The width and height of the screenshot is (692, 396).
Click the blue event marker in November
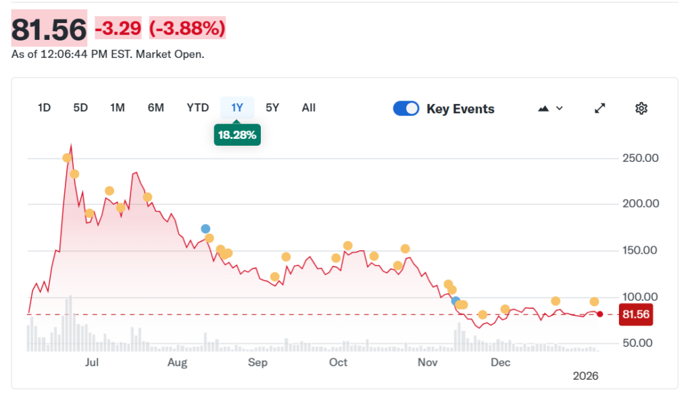(456, 300)
